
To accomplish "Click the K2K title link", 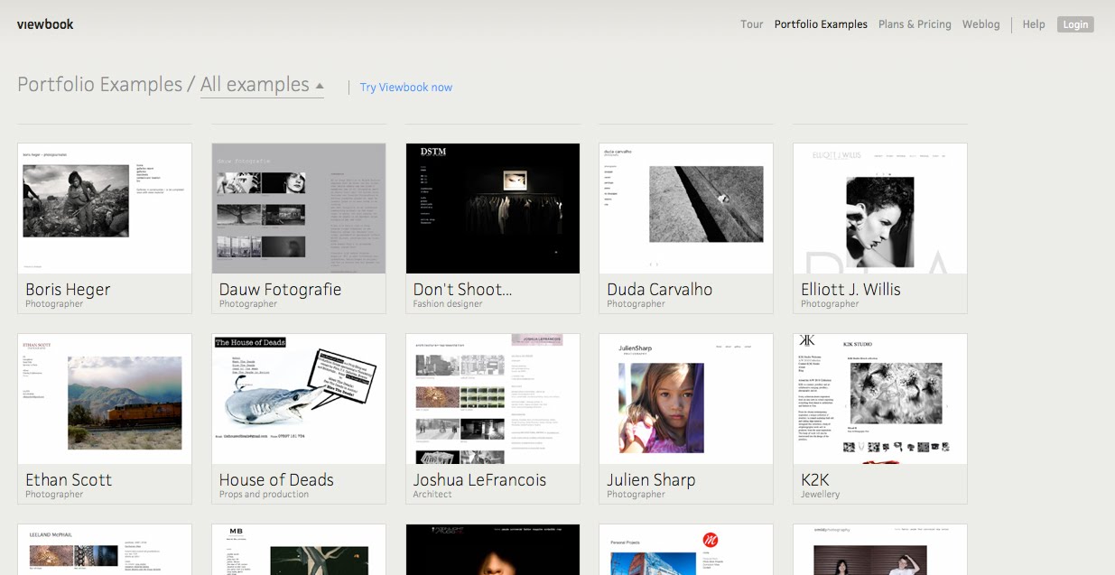I will tap(814, 479).
